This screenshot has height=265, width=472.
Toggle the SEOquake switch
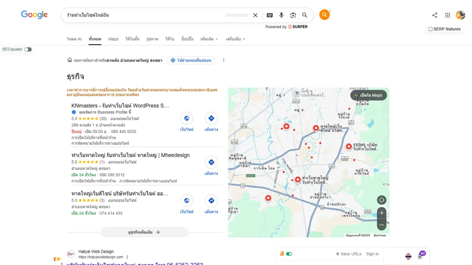pos(28,49)
